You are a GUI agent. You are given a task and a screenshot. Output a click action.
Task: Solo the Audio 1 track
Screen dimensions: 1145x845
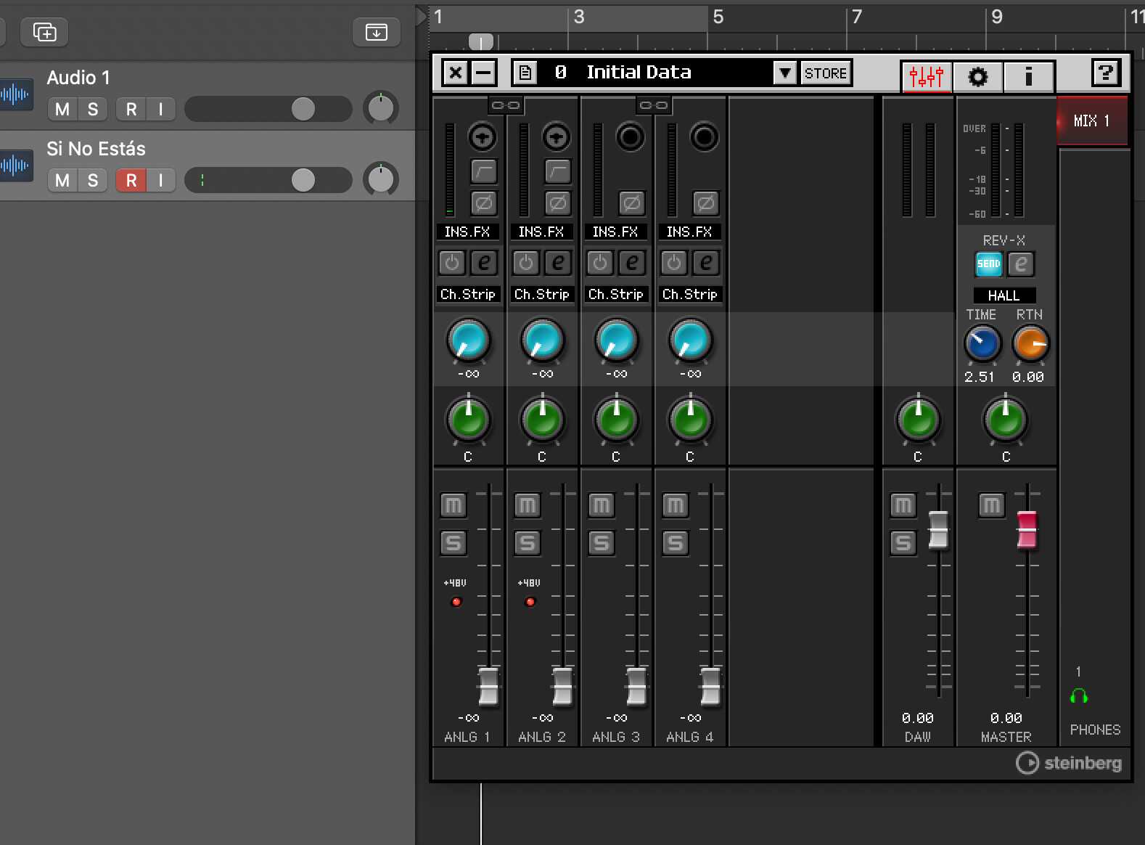tap(92, 109)
